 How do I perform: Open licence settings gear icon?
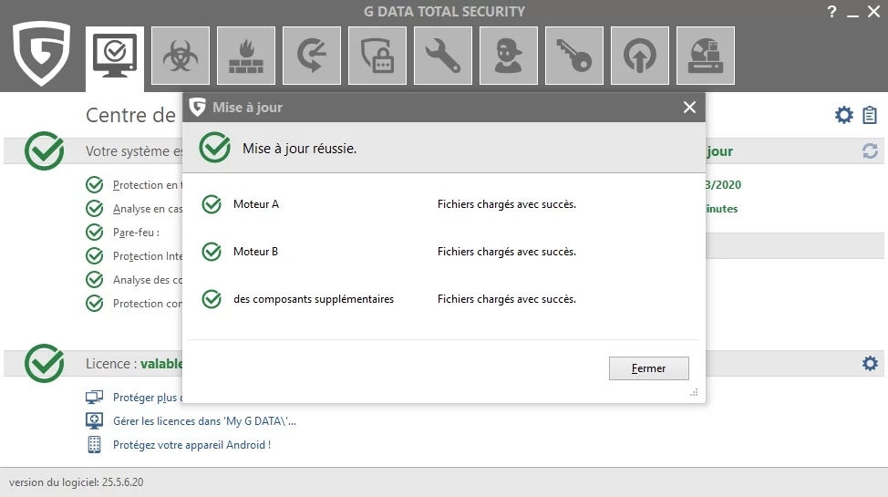point(870,363)
